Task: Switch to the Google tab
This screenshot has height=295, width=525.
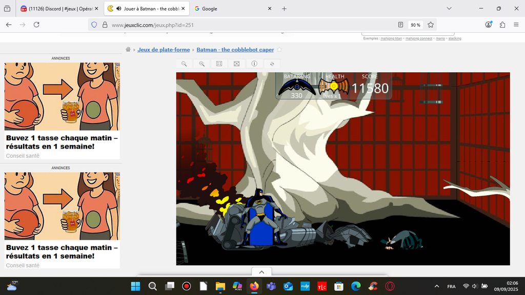Action: [x=231, y=9]
